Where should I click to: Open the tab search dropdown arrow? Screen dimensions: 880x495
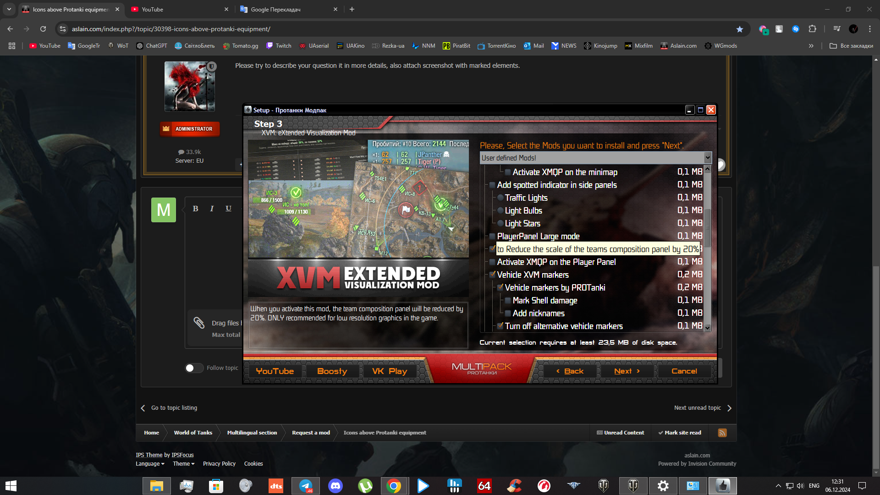(9, 9)
